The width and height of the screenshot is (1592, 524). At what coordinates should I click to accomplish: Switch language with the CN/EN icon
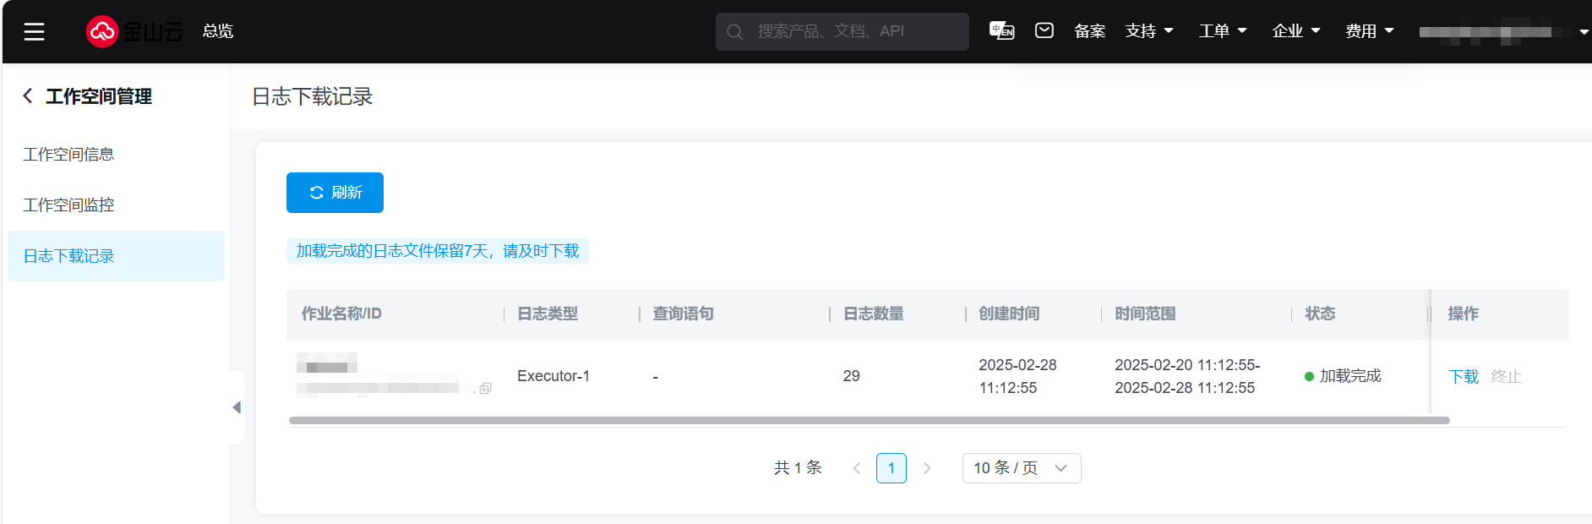click(x=1001, y=31)
